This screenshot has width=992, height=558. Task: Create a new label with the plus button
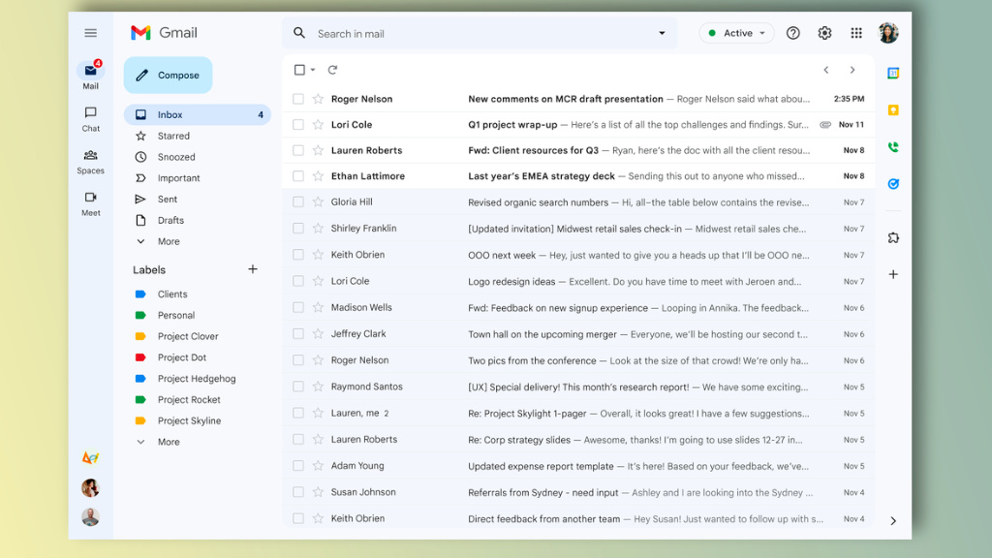(x=253, y=269)
